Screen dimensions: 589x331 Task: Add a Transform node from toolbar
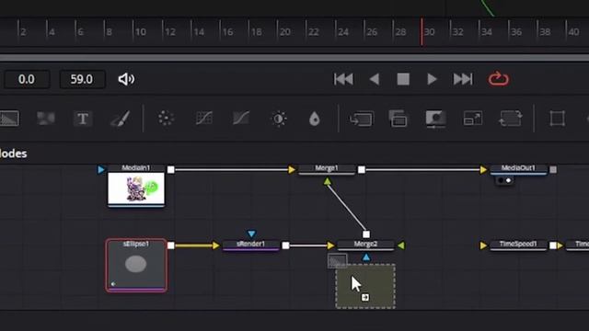(x=510, y=119)
